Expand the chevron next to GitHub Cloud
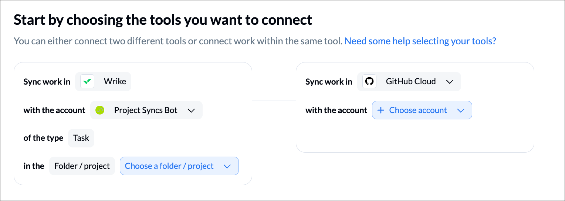 click(x=450, y=82)
